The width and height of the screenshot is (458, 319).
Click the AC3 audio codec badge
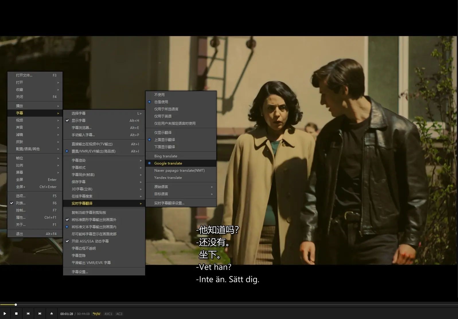(x=119, y=314)
